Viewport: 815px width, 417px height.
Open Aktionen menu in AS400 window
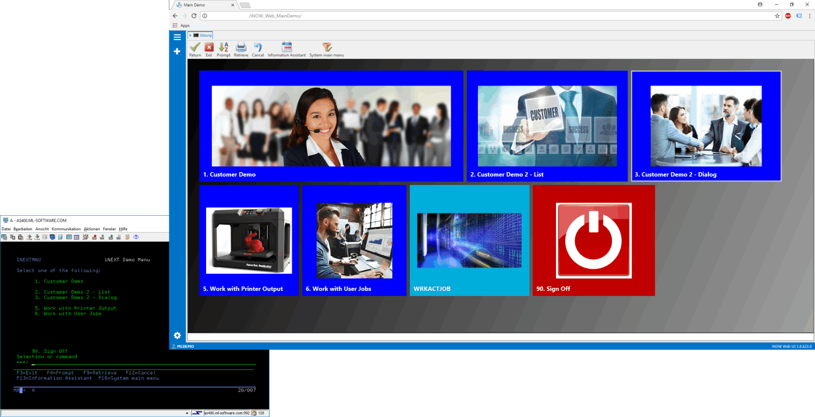pyautogui.click(x=92, y=229)
